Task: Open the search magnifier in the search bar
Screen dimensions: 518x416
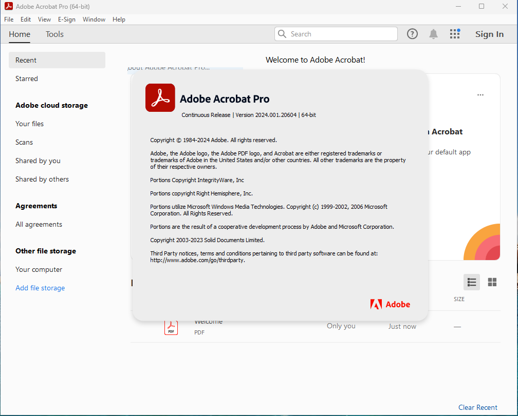Action: (282, 34)
